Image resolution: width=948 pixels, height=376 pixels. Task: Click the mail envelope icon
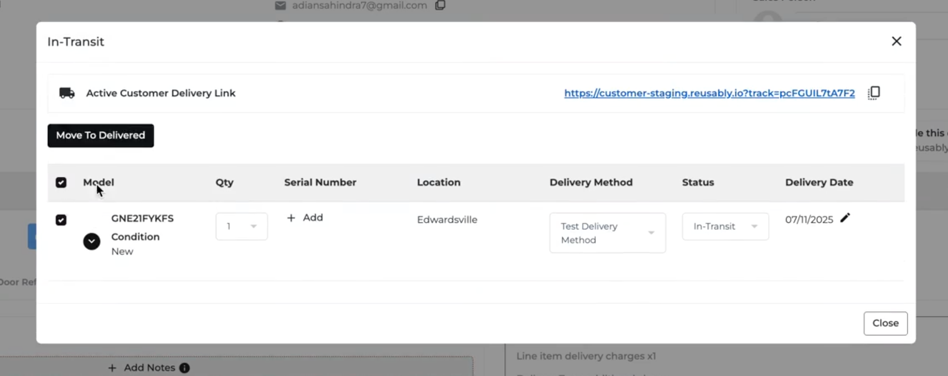(x=280, y=6)
